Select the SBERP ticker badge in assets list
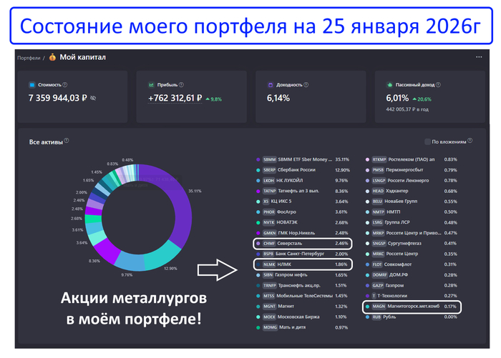This screenshot has width=501, height=358. click(270, 170)
